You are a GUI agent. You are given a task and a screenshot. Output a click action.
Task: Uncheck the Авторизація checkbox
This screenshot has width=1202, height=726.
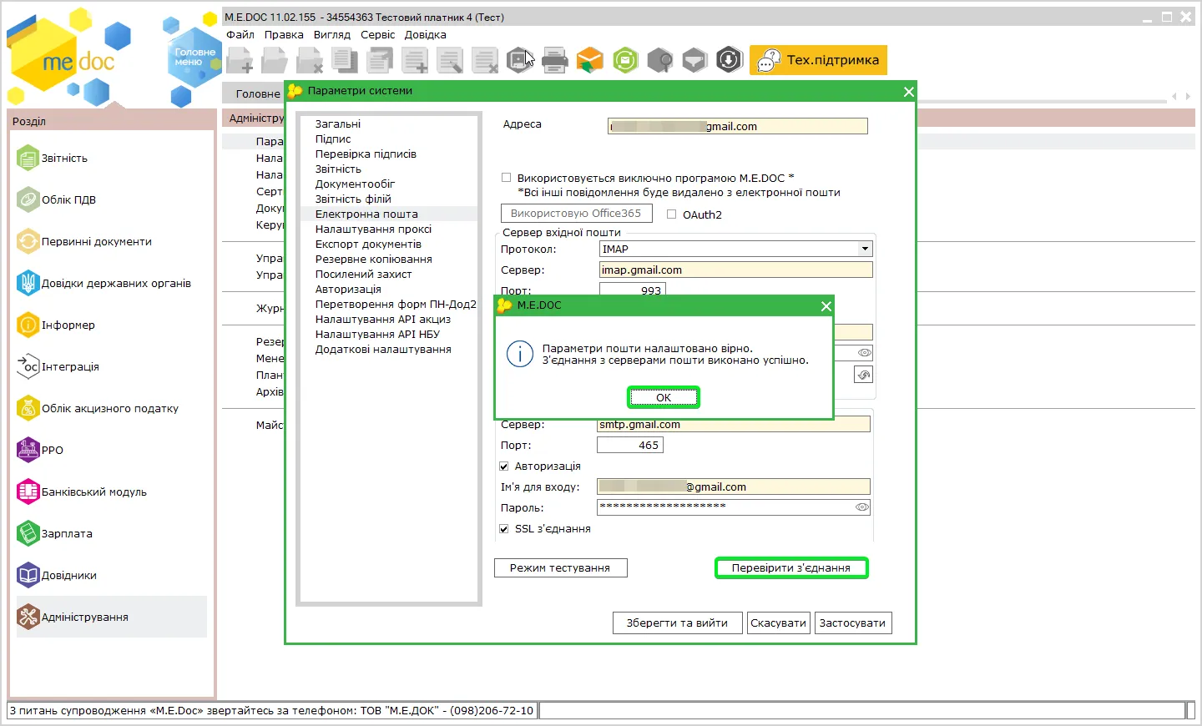click(x=504, y=466)
